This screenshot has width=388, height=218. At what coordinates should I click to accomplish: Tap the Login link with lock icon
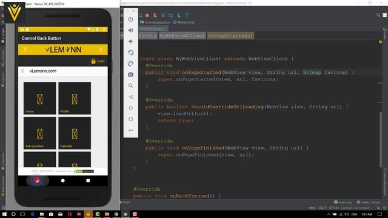click(98, 61)
